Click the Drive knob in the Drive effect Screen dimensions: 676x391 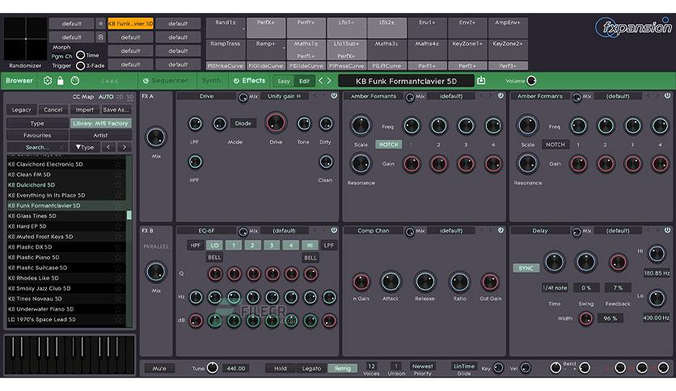point(276,123)
